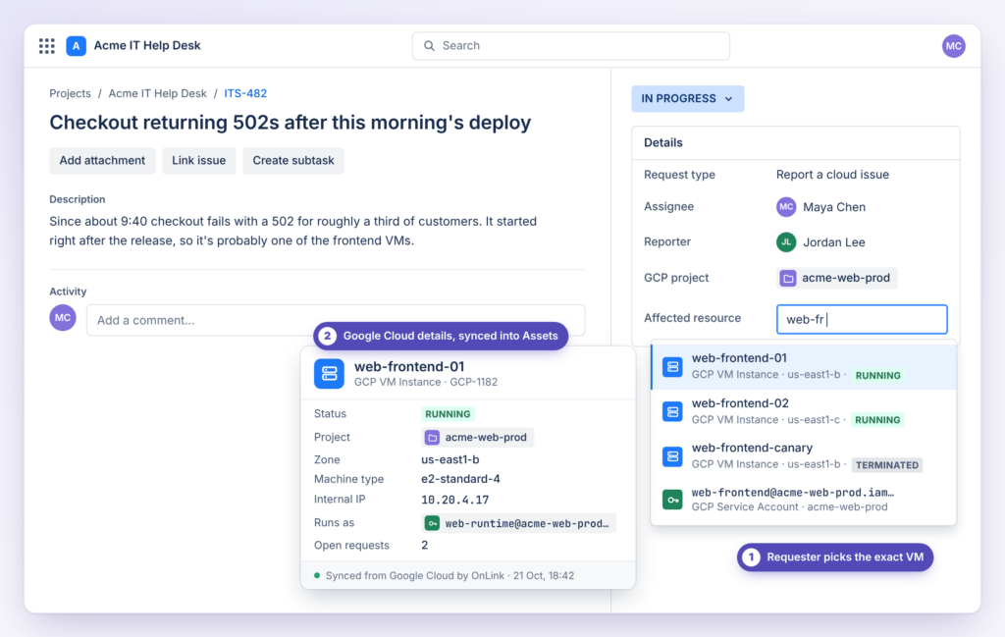Viewport: 1005px width, 637px height.
Task: Click the acme-web-prod chip in the asset card
Action: (x=478, y=438)
